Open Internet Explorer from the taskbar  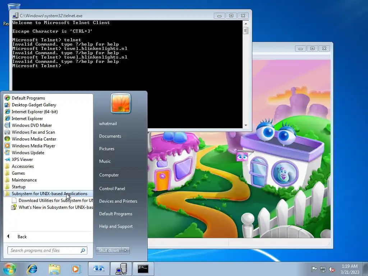(32, 269)
